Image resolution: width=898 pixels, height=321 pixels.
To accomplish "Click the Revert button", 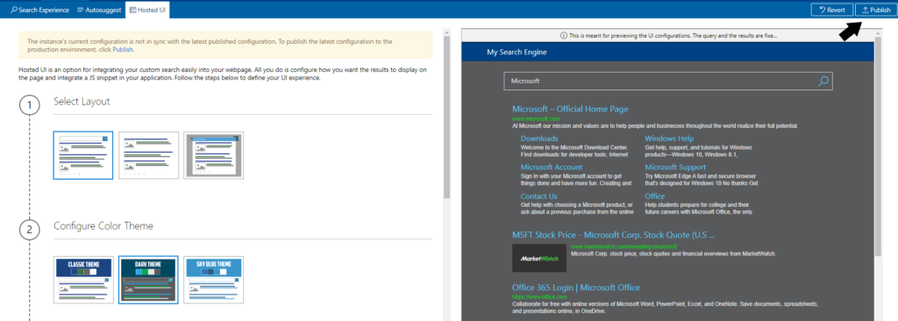I will 831,10.
